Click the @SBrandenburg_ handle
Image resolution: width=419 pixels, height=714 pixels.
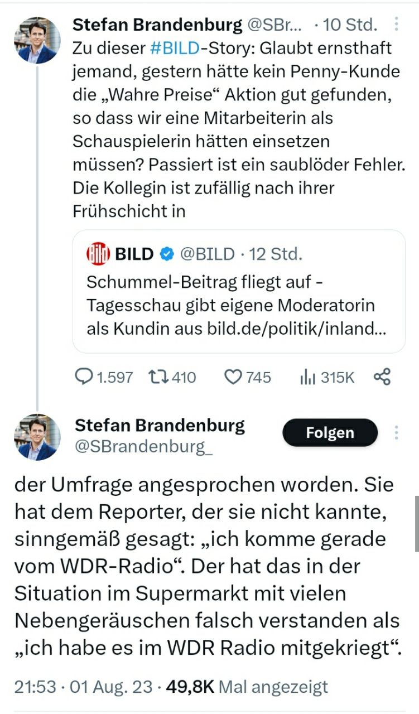tap(143, 447)
